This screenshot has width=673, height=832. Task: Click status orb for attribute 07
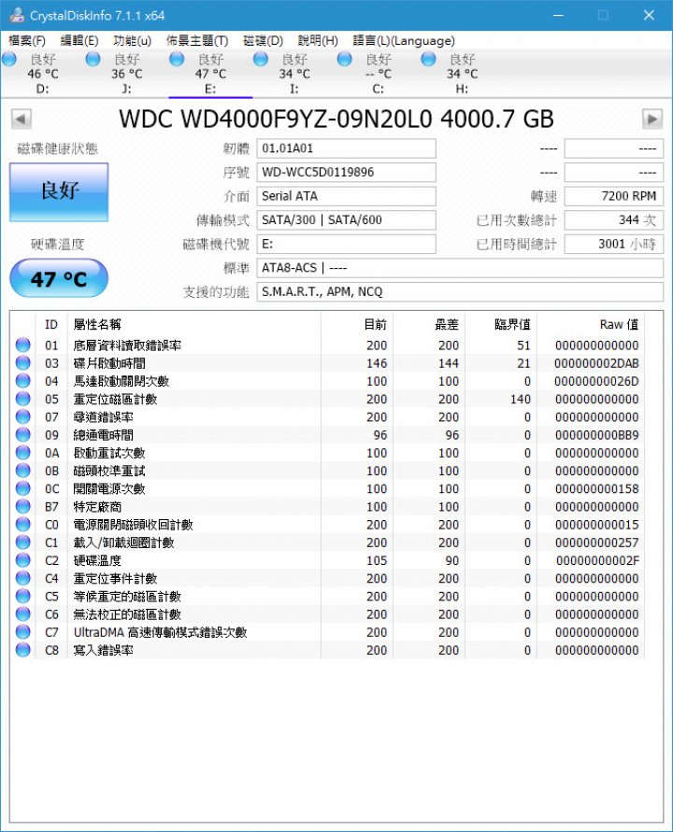(x=22, y=416)
